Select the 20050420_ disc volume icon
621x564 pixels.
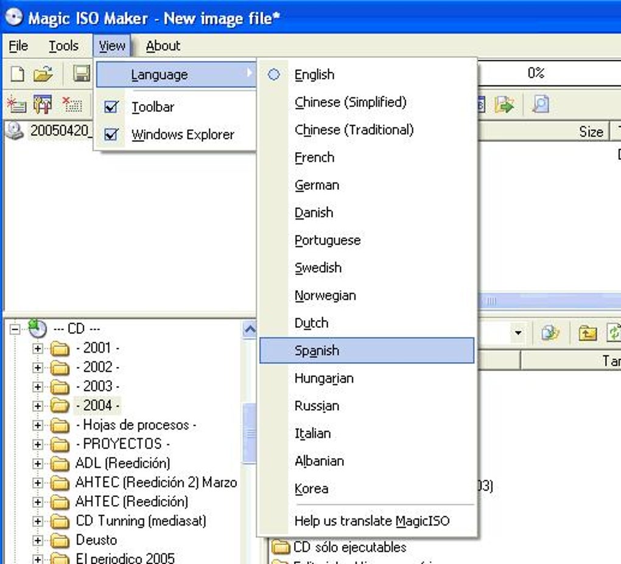(x=15, y=131)
